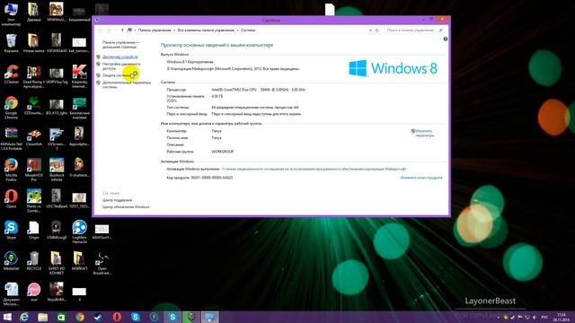This screenshot has width=575, height=323.
Task: Open Action Center link under See also
Action: 117,200
